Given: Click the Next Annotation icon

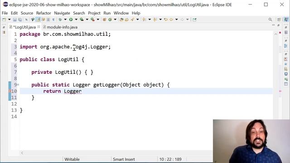Looking at the screenshot, I should point(144,19).
